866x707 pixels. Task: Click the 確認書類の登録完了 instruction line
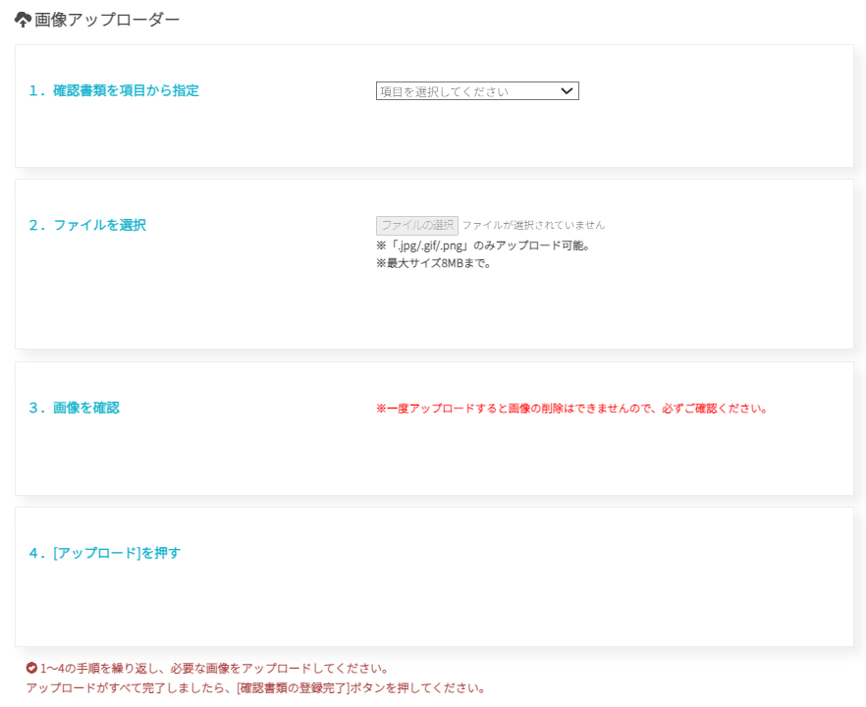pyautogui.click(x=255, y=688)
